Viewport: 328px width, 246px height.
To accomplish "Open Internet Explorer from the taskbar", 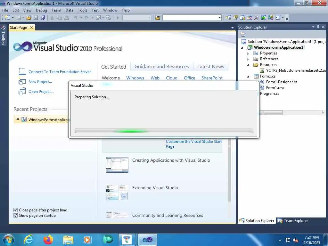I will [x=29, y=240].
